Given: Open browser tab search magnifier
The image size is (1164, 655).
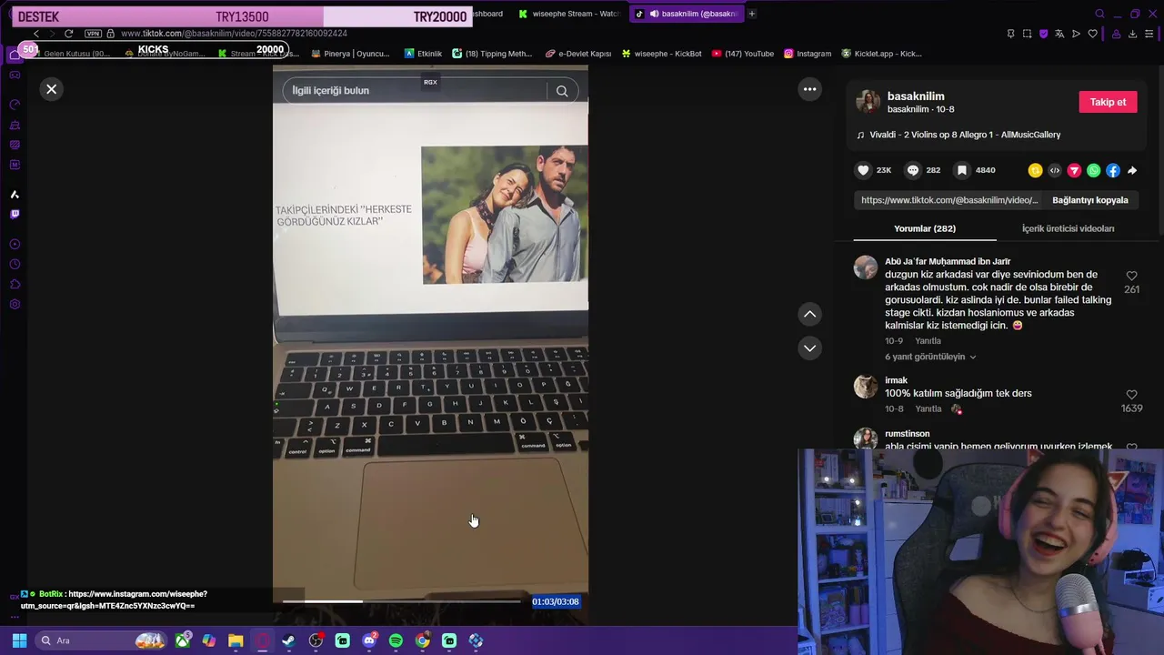Looking at the screenshot, I should (1099, 14).
